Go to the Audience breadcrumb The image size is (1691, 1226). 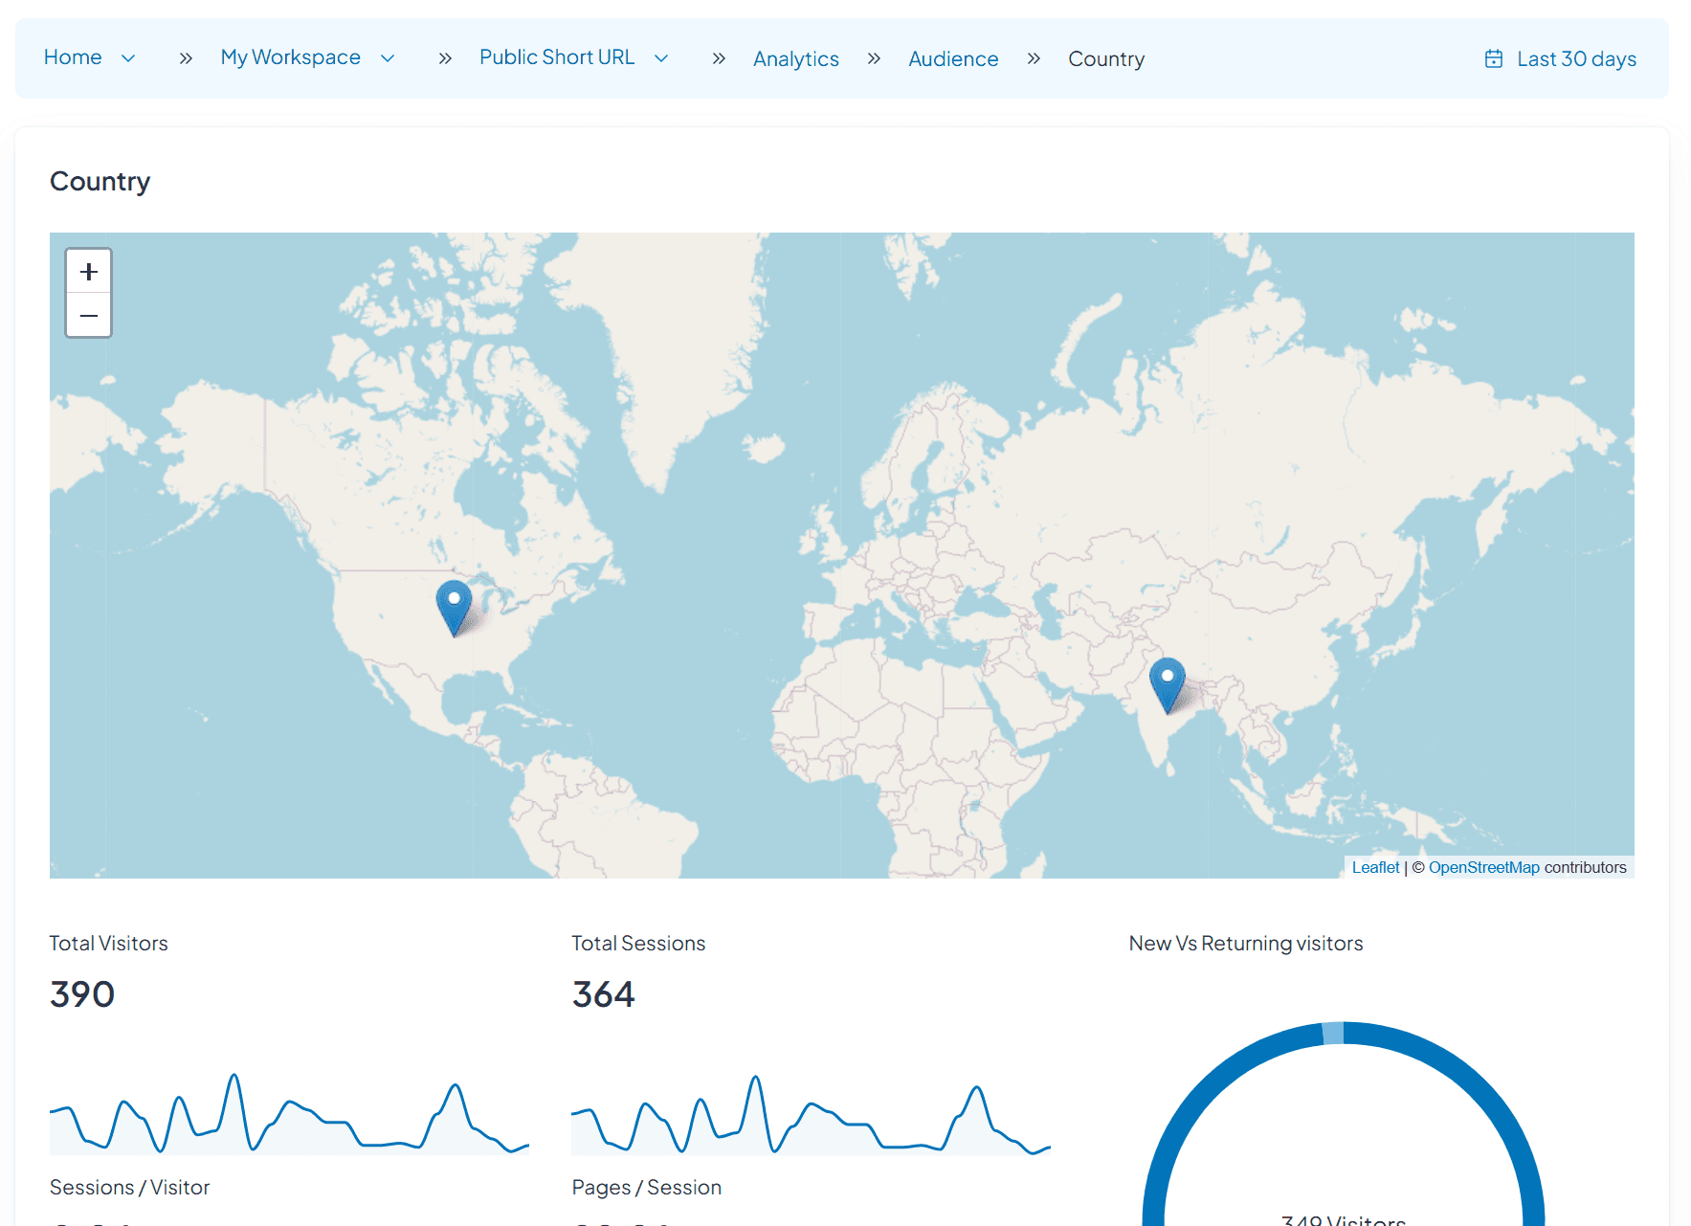[953, 59]
